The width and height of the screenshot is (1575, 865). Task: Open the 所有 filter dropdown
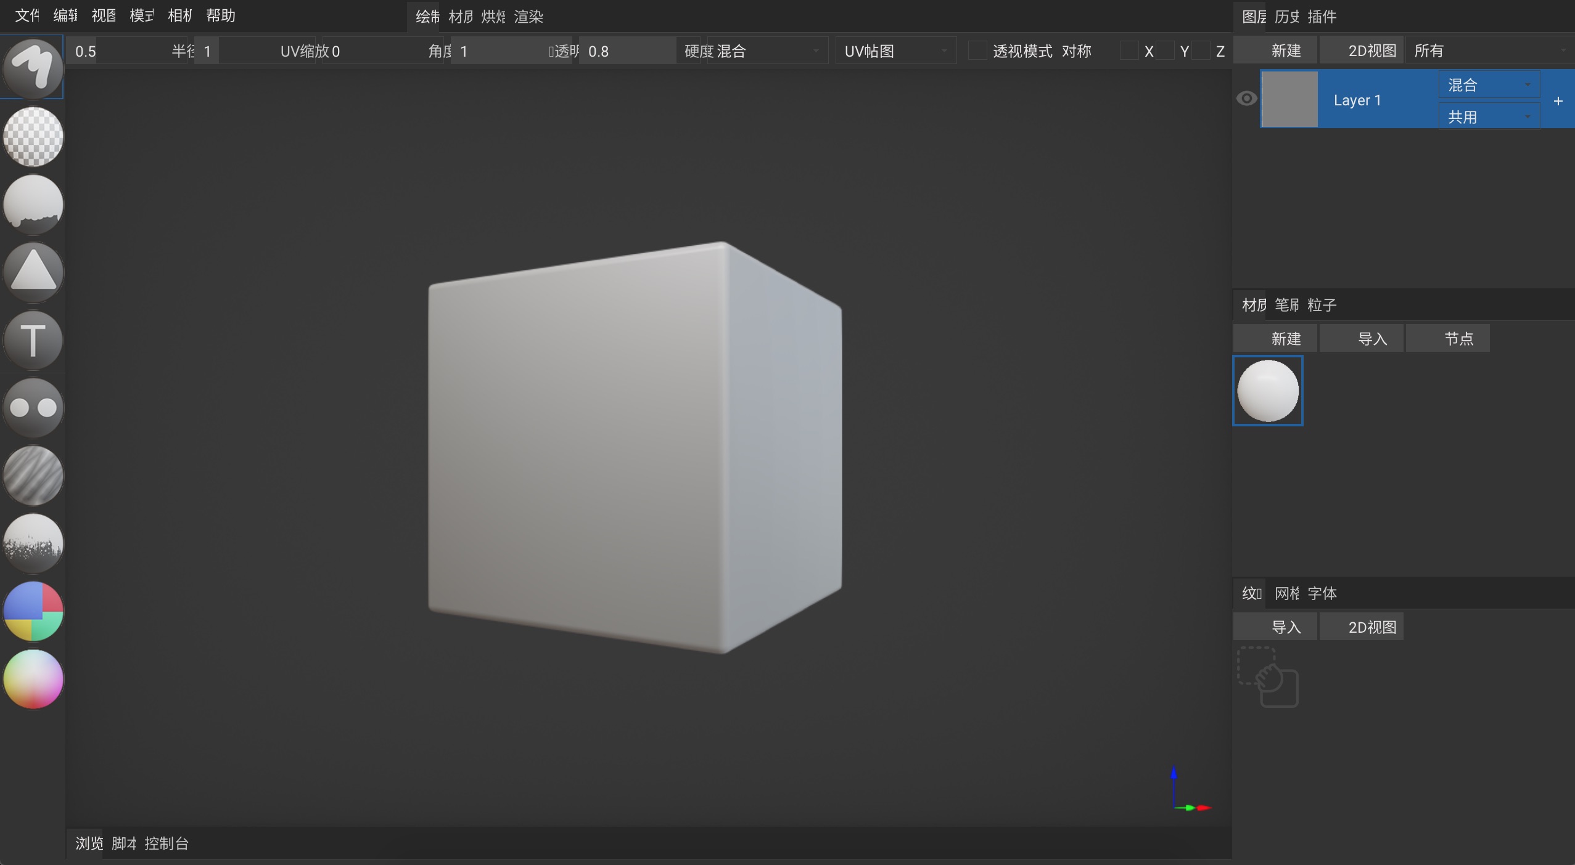(1489, 51)
